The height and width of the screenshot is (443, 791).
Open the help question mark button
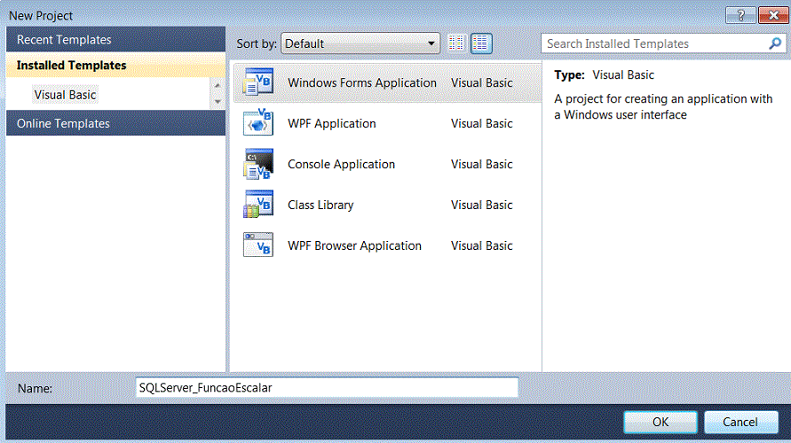pyautogui.click(x=740, y=15)
